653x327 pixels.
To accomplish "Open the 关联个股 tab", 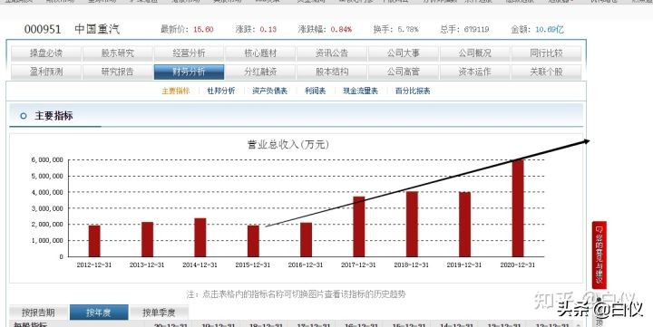I will tap(546, 72).
